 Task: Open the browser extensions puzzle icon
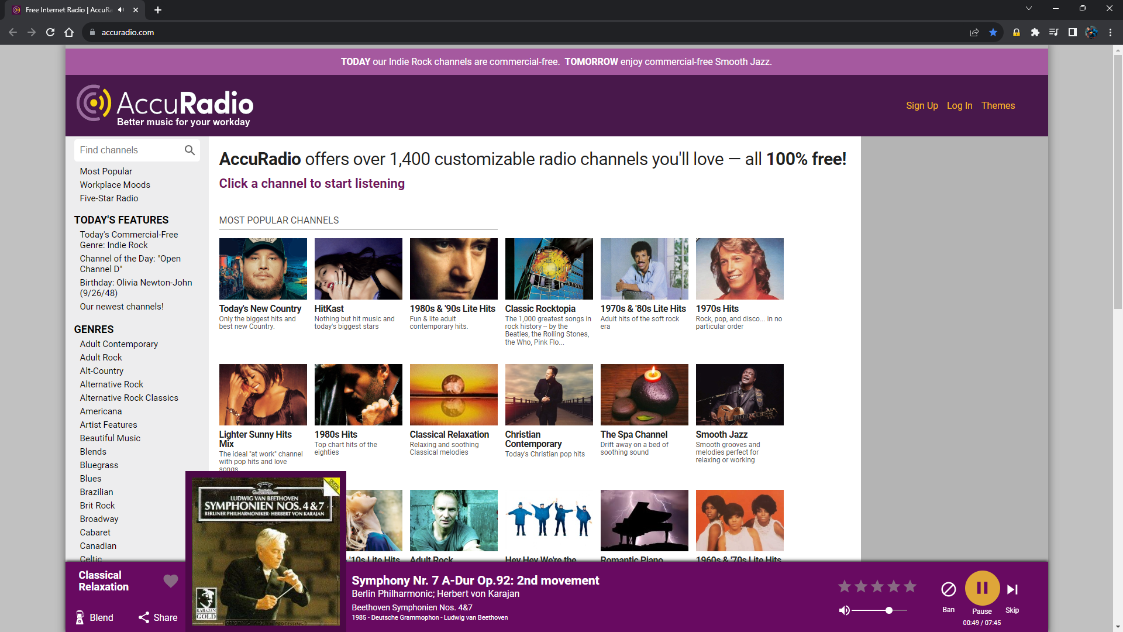tap(1035, 32)
